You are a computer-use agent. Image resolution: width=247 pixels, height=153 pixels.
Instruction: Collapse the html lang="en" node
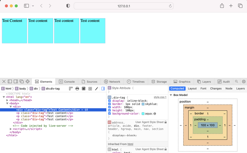[4, 97]
